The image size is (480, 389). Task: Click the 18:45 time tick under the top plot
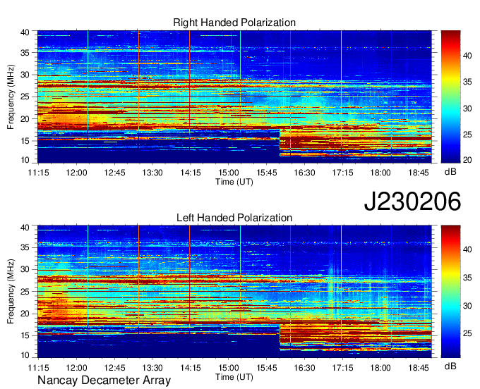[x=419, y=173]
